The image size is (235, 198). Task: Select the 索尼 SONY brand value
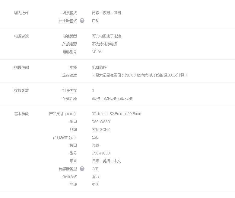tap(101, 130)
